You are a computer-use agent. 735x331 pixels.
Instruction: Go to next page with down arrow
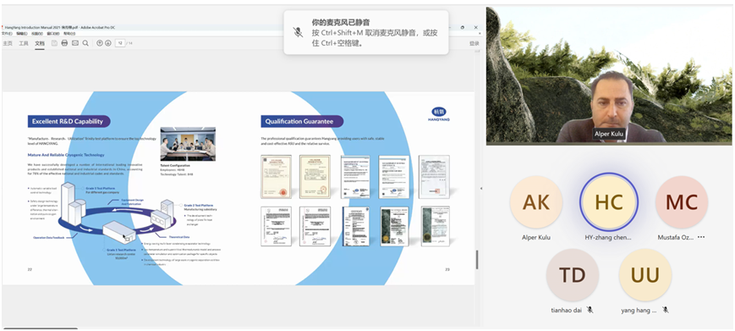pos(108,43)
